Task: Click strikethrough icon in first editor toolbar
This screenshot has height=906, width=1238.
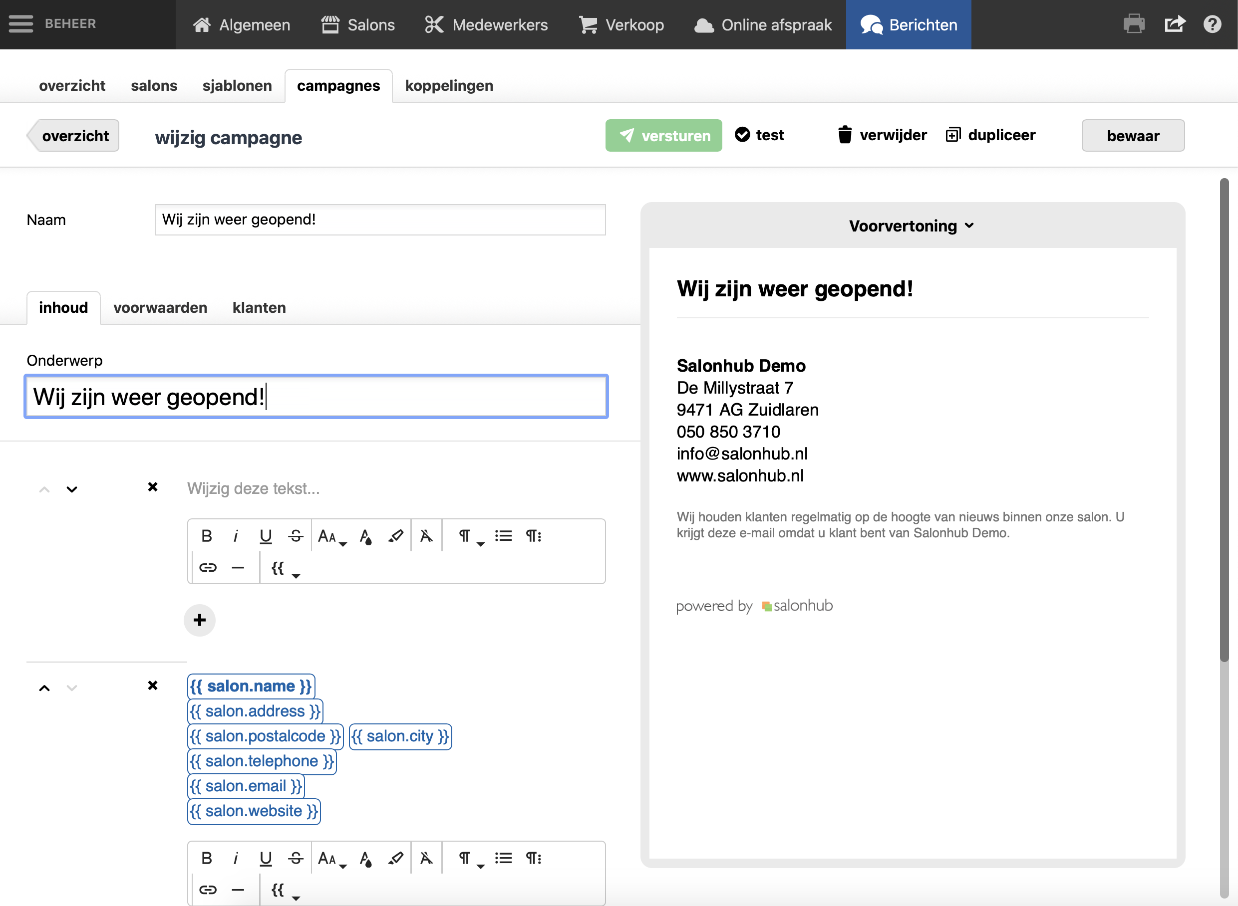Action: [x=296, y=536]
